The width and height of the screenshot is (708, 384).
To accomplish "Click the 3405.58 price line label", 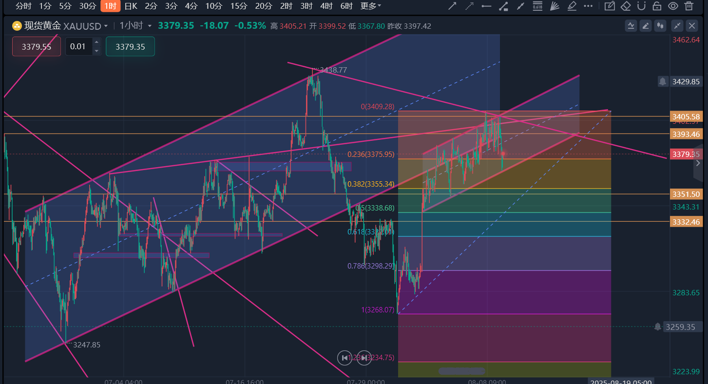I will click(x=686, y=116).
